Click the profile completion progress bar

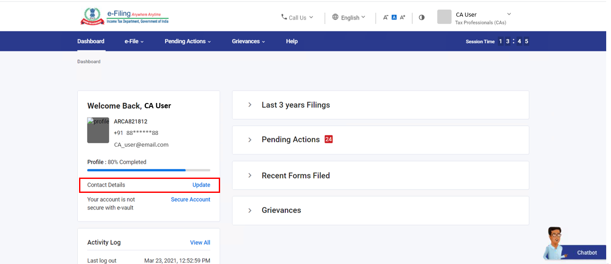(148, 170)
